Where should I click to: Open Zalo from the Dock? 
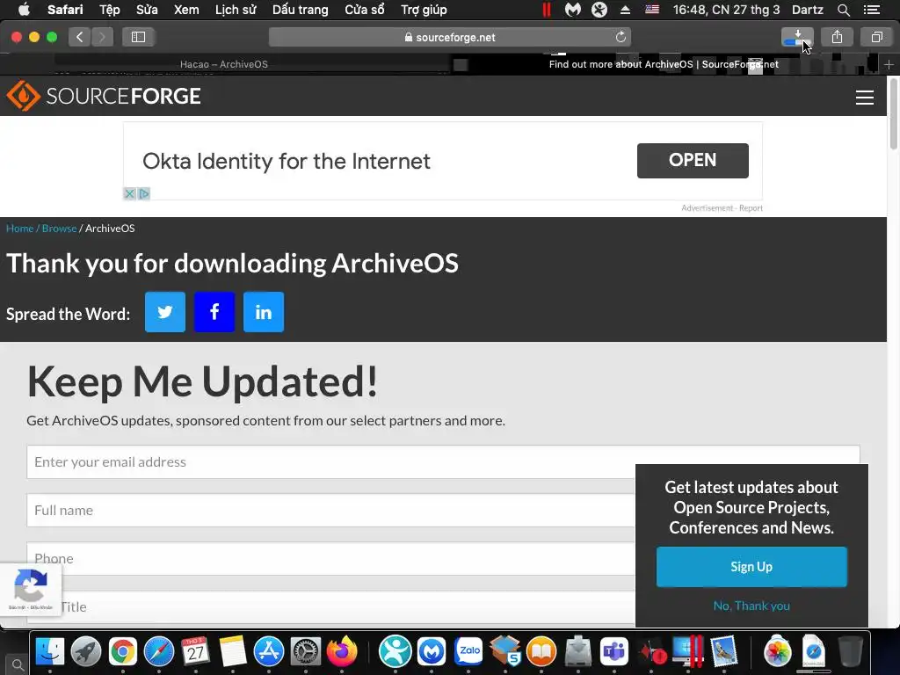click(x=469, y=651)
